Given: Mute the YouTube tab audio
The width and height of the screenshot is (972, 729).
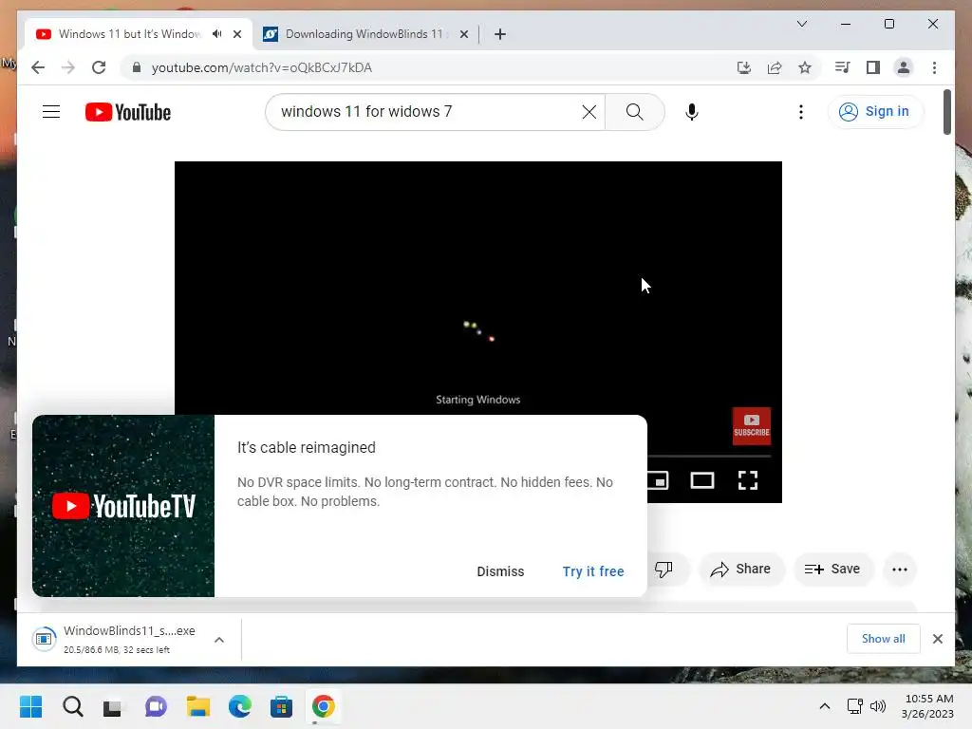Looking at the screenshot, I should (x=217, y=34).
